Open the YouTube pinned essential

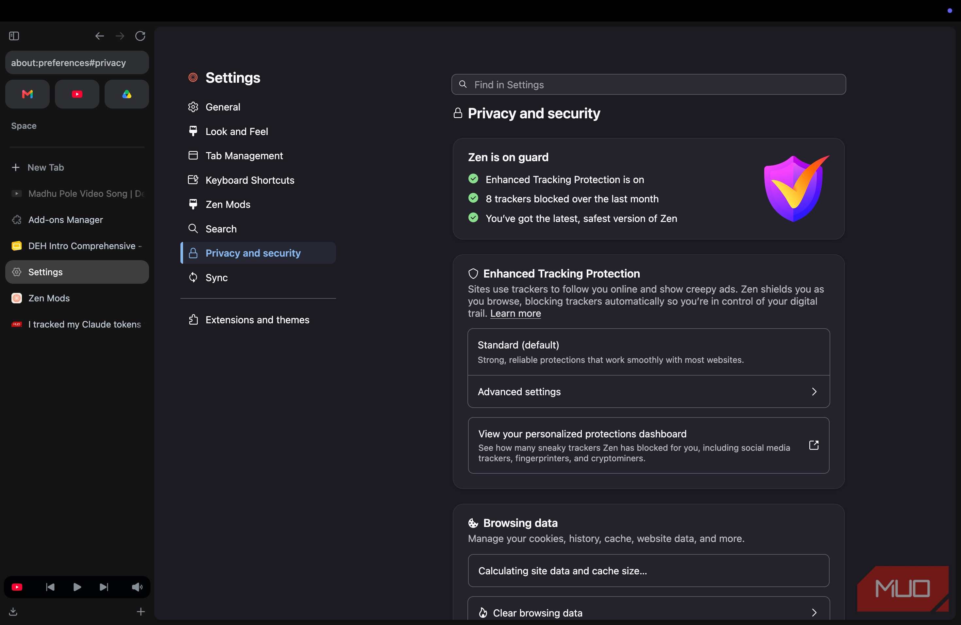[77, 94]
